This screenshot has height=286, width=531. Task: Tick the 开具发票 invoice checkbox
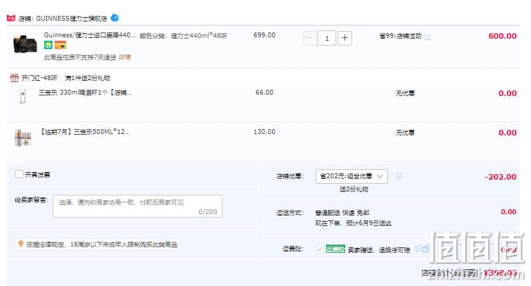click(x=19, y=174)
